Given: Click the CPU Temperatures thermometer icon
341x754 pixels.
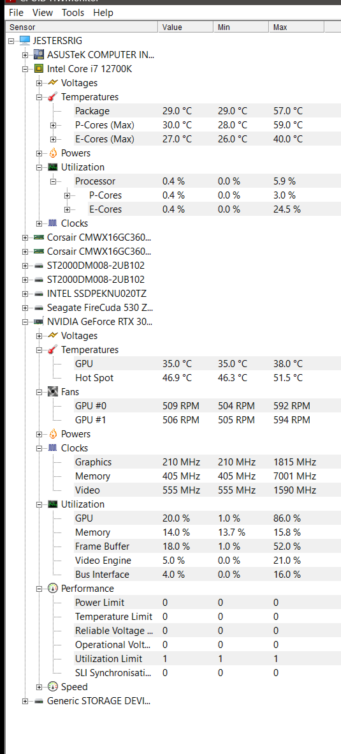Looking at the screenshot, I should [x=53, y=96].
